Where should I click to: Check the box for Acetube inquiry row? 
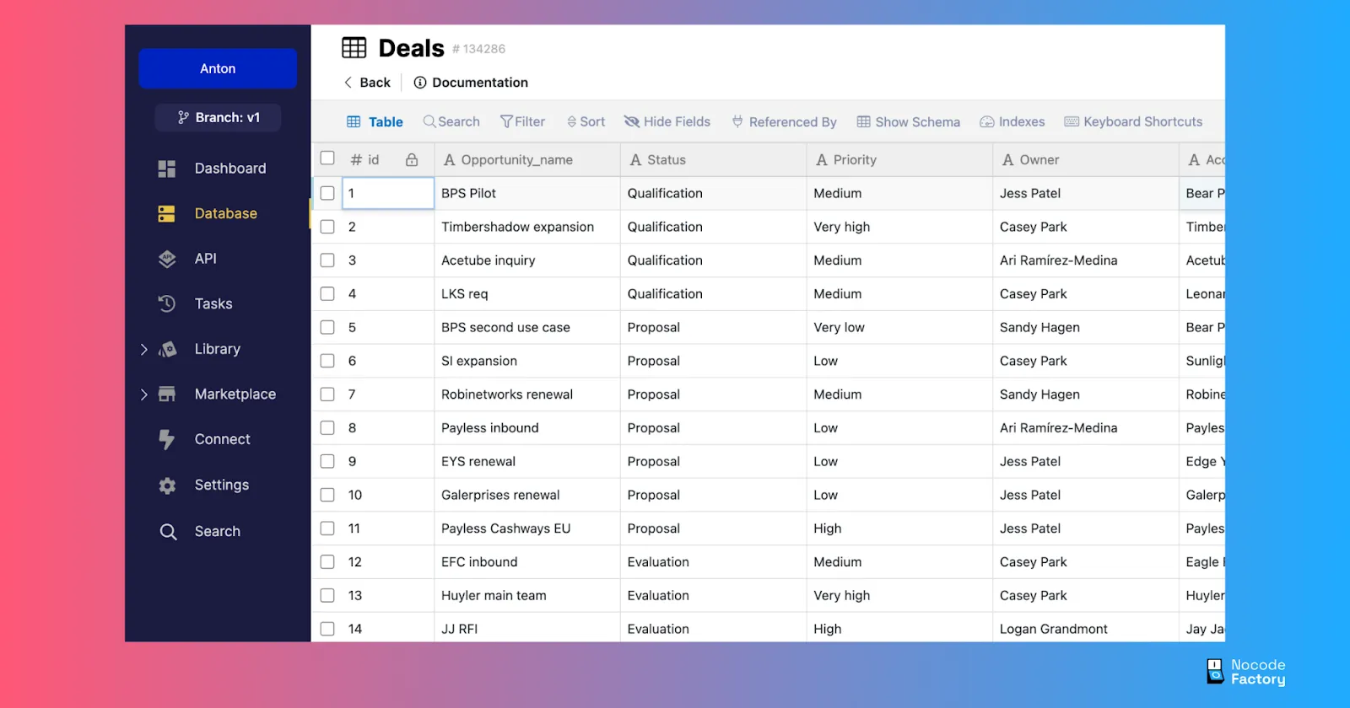pos(327,260)
